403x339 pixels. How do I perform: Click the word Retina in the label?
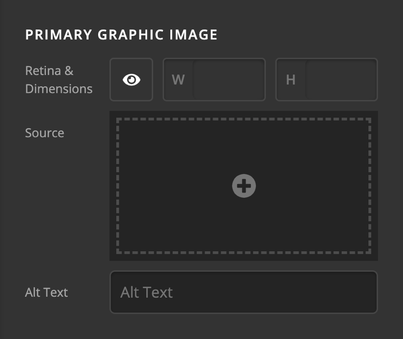click(x=43, y=71)
